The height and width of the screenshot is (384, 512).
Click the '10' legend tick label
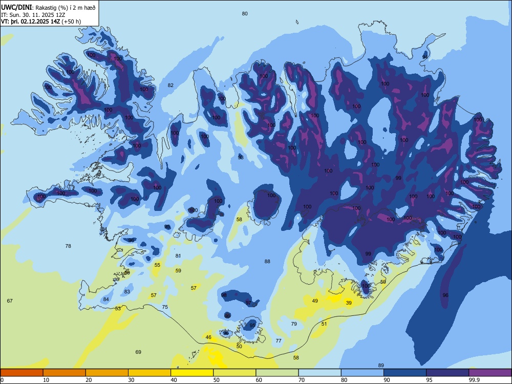click(x=46, y=380)
